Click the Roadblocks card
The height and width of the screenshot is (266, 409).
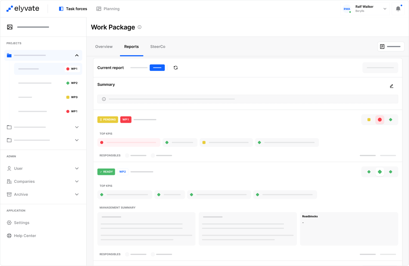(x=349, y=229)
